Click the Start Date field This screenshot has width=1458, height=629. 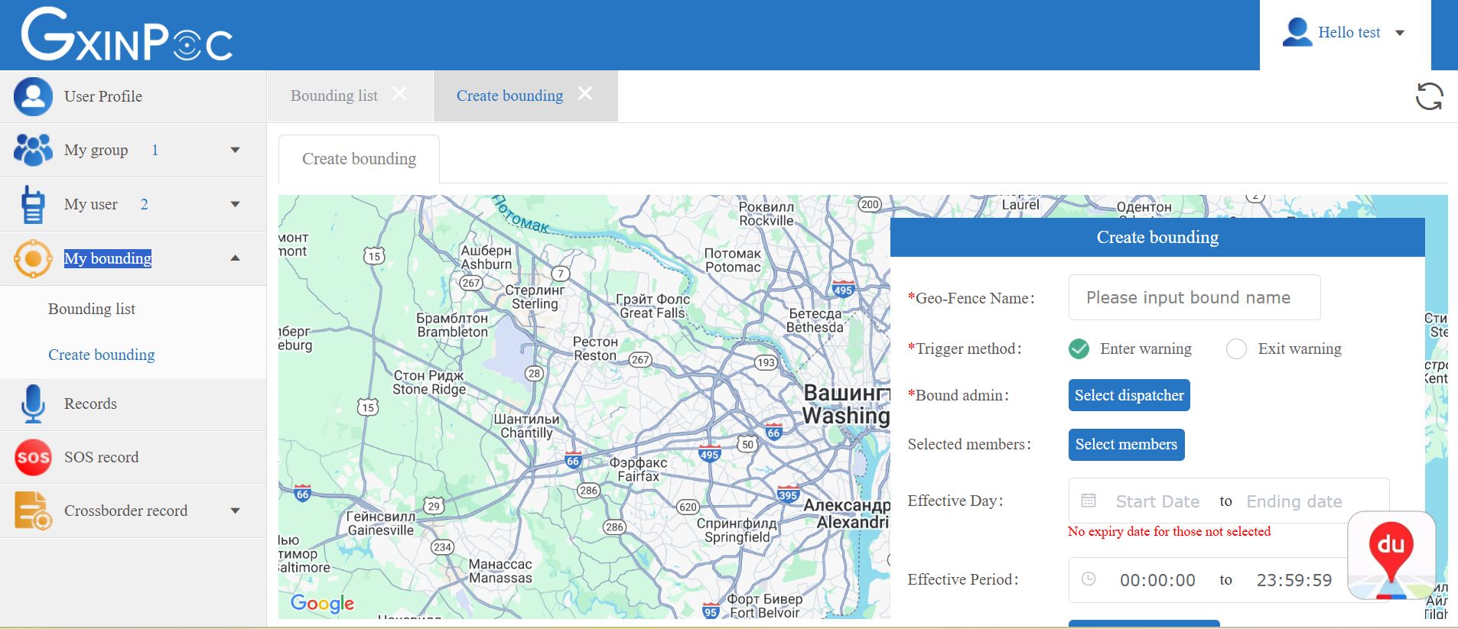1157,501
